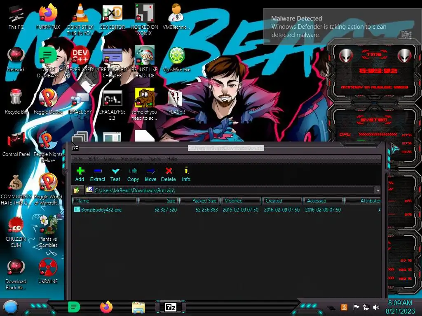Select the BE JUST LIKE THE DUDE icon
Viewport: 422px width, 316px height.
(x=144, y=63)
